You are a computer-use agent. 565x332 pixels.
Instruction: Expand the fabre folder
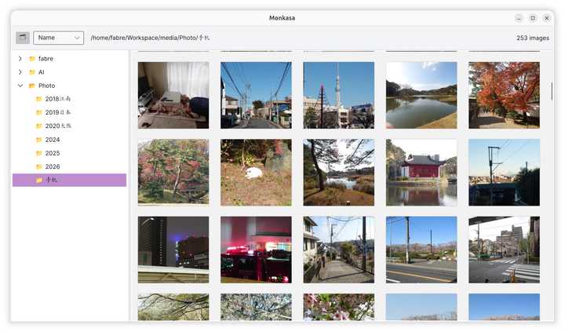tap(20, 58)
